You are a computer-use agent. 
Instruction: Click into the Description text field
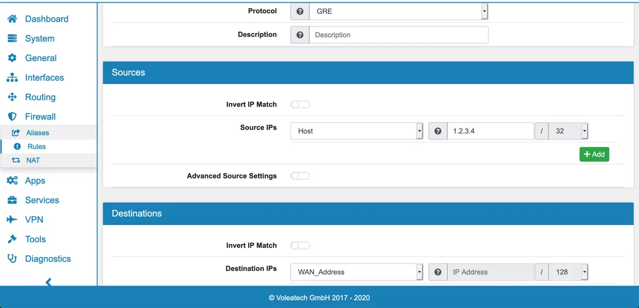pos(398,35)
